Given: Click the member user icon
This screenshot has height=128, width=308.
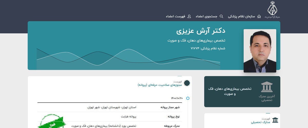Looking at the screenshot, I should tap(189, 16).
